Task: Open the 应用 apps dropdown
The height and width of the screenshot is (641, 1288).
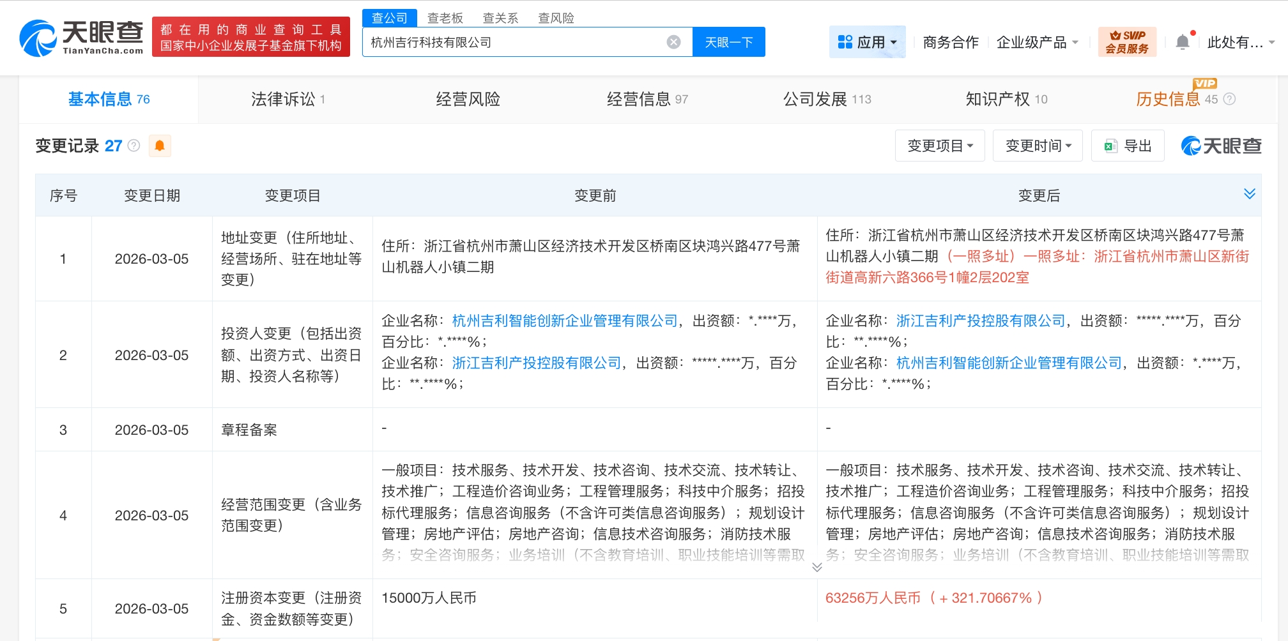Action: [867, 42]
